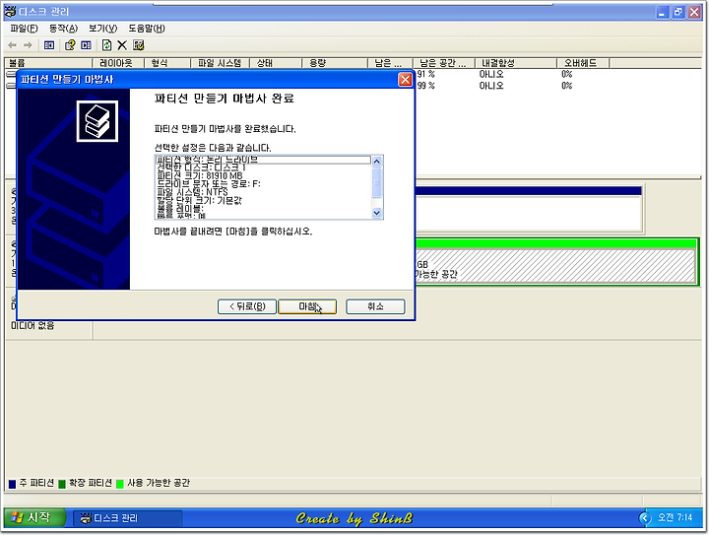The width and height of the screenshot is (709, 535).
Task: Restore down the 디스크 관리 window
Action: point(678,12)
